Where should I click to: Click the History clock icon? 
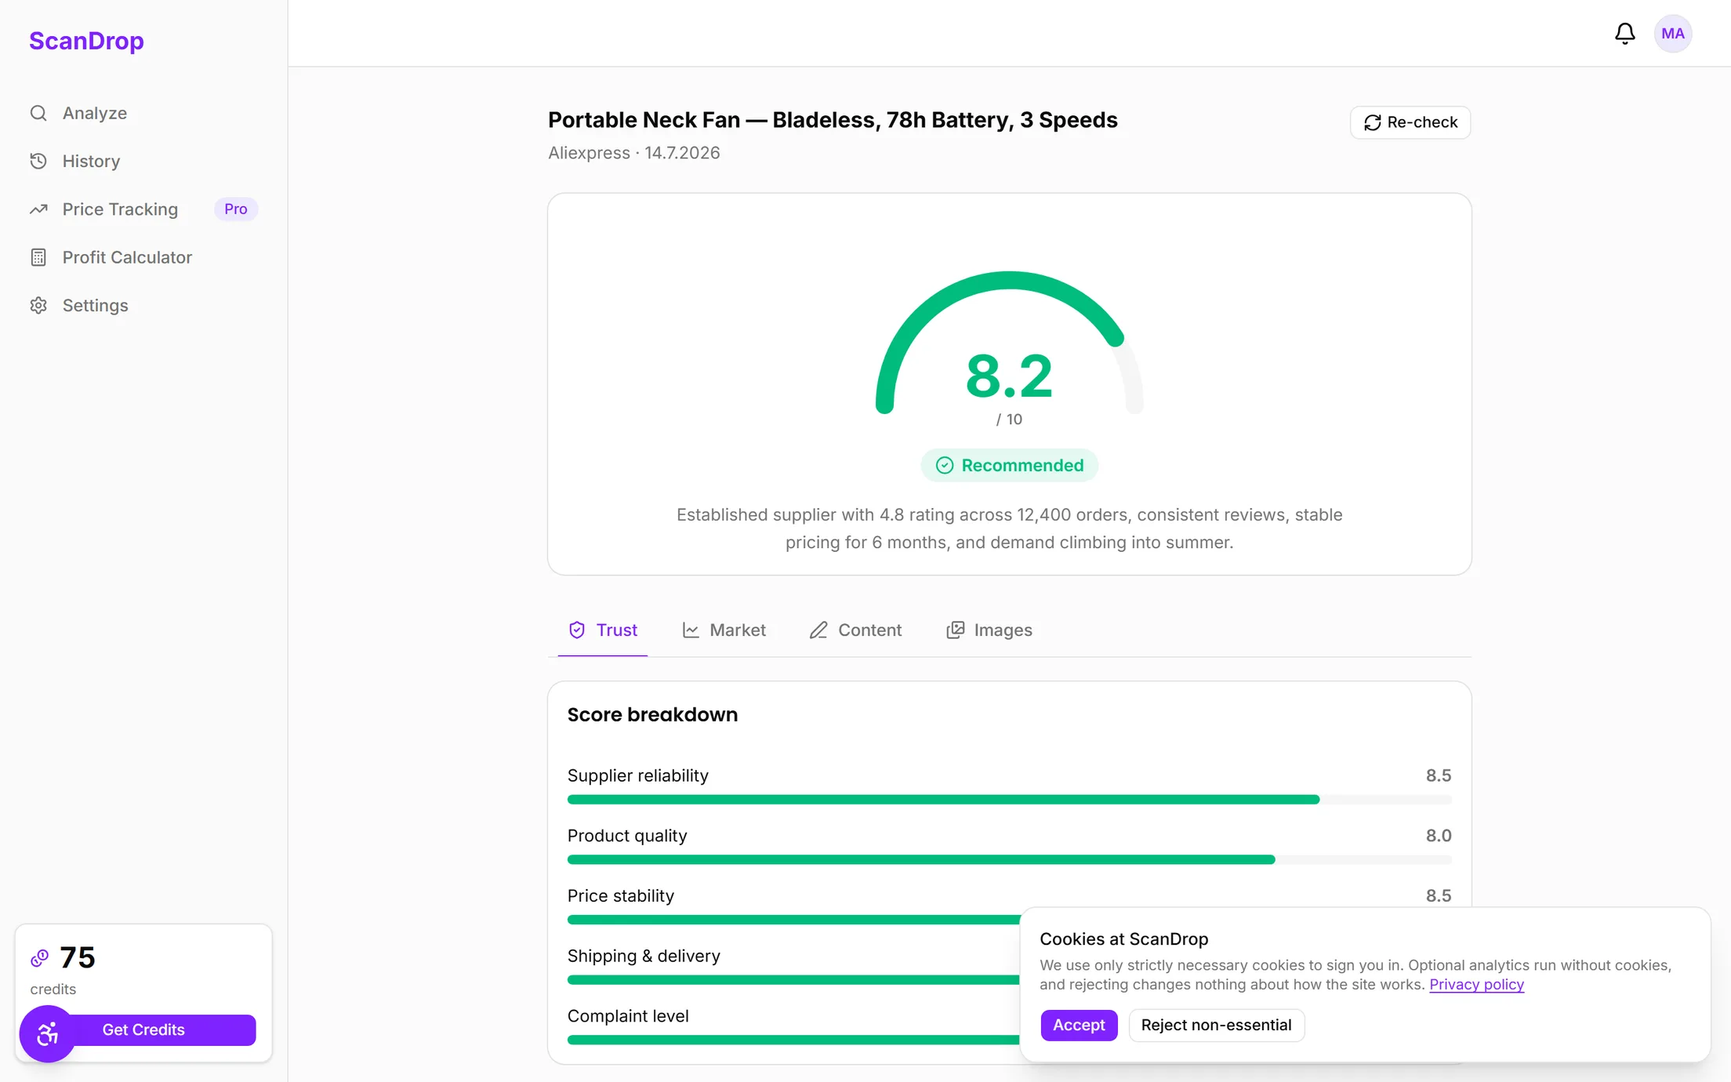click(x=38, y=161)
